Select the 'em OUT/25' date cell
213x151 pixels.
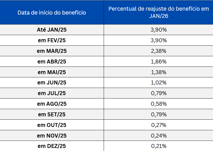[x=52, y=125]
